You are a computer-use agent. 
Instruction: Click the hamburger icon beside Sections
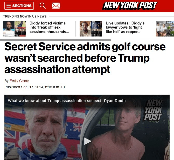[x=9, y=6]
